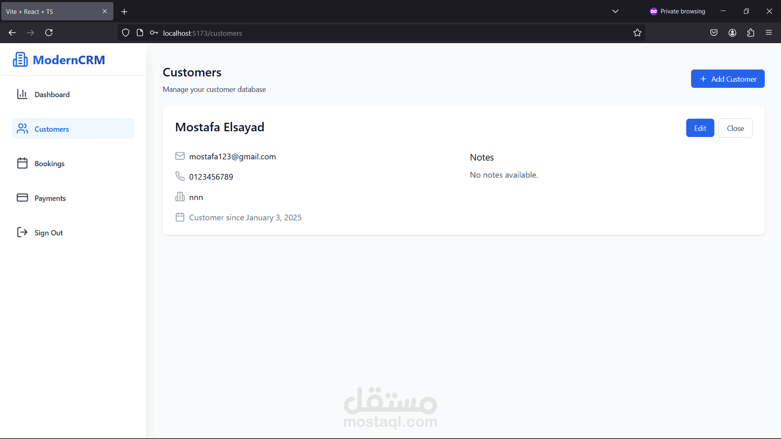The width and height of the screenshot is (781, 439).
Task: Open the Firefox hamburger application menu
Action: [768, 33]
